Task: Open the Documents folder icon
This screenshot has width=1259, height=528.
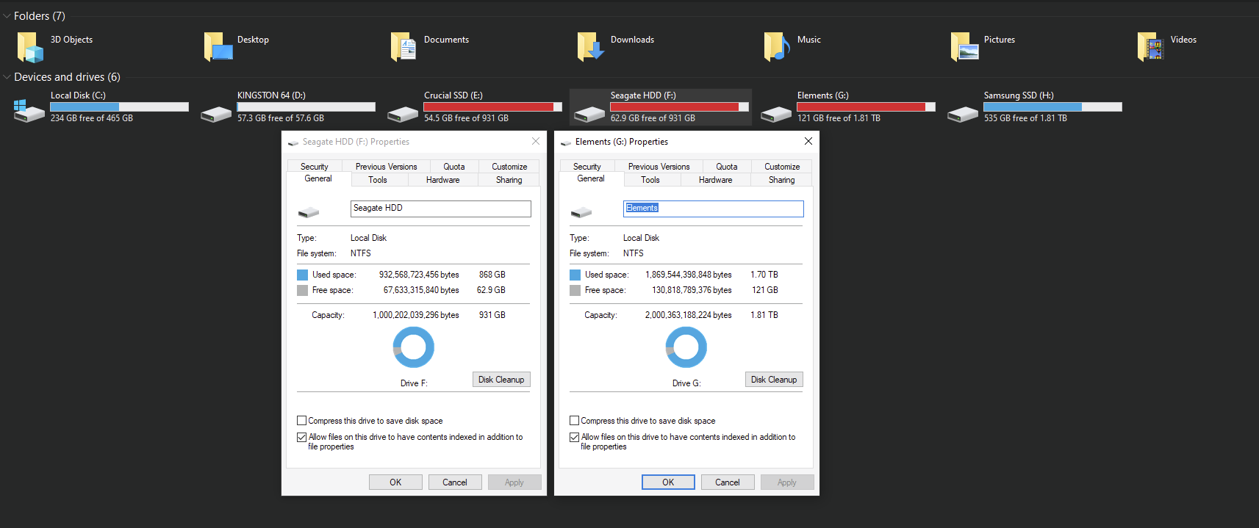Action: click(x=403, y=48)
